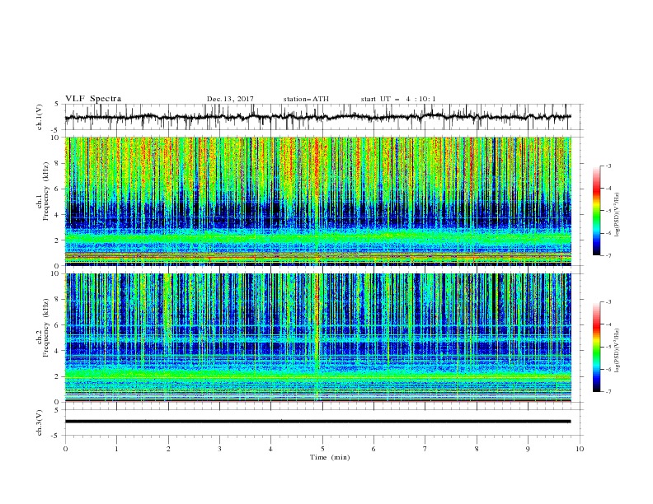The image size is (653, 504).
Task: Click the "3" tick on the time axis
Action: click(x=219, y=449)
